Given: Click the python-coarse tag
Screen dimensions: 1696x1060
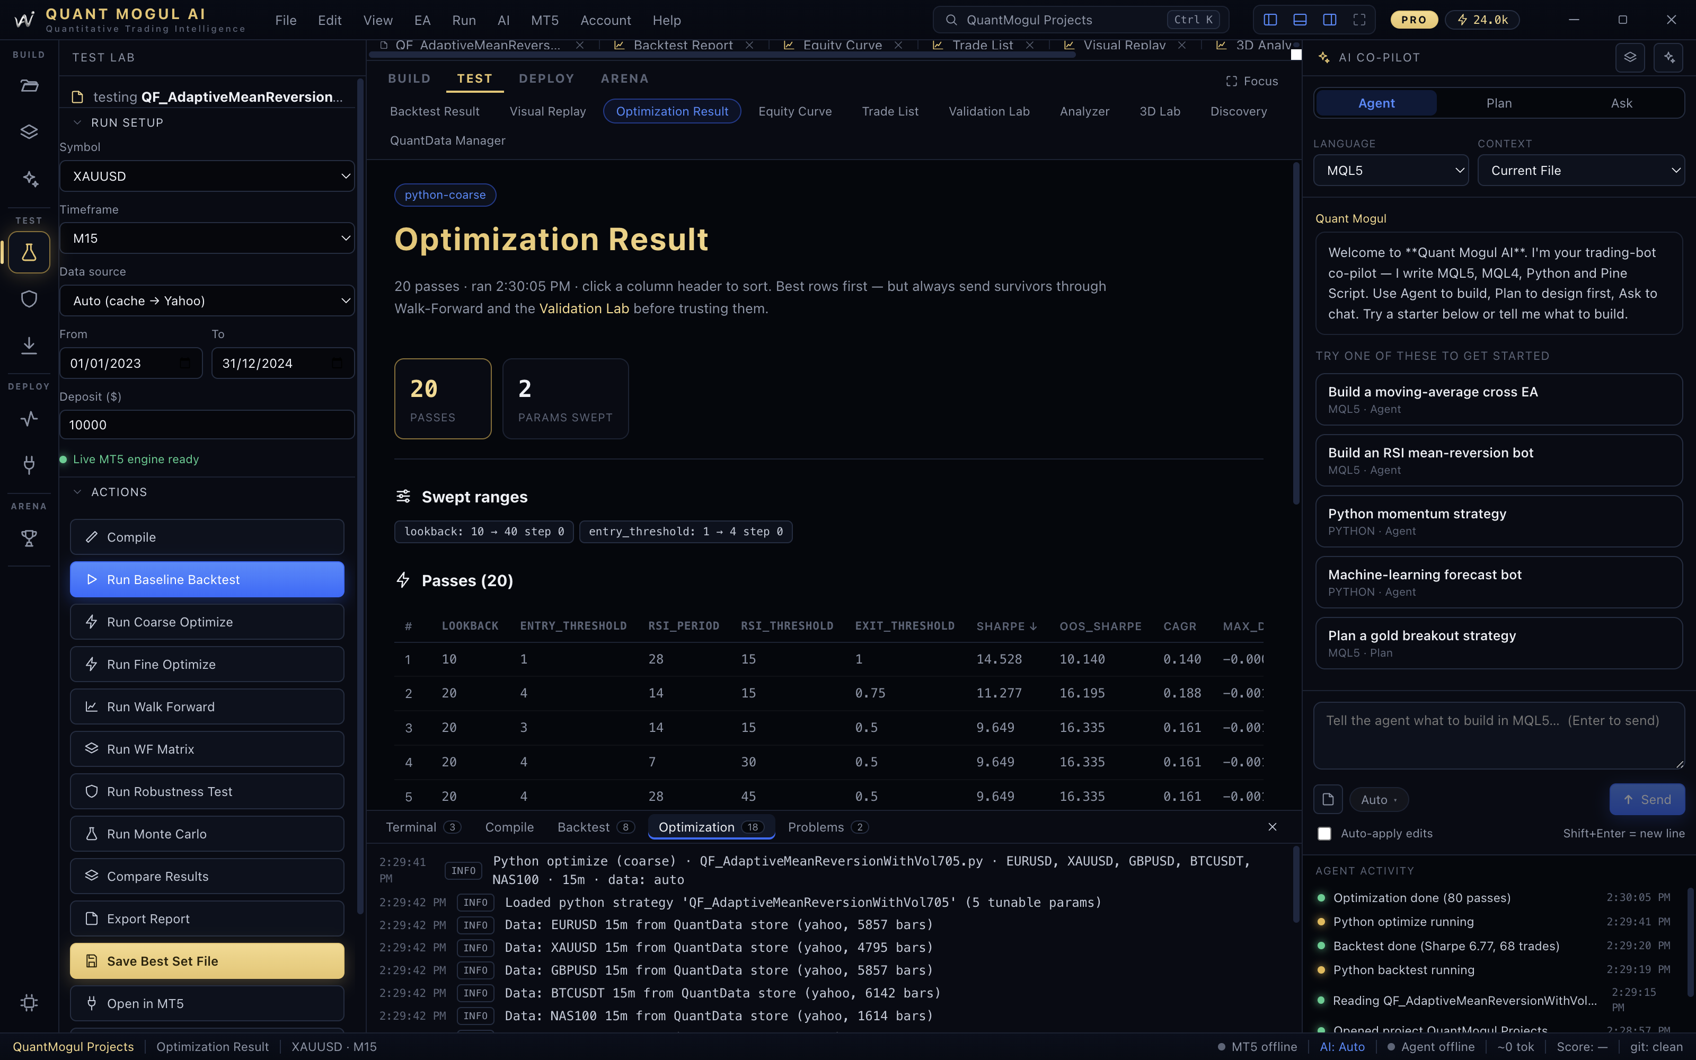Looking at the screenshot, I should 445,195.
